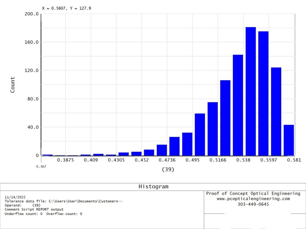The height and width of the screenshot is (229, 306).
Task: Select the last histogram bar near 0.581
Action: [x=289, y=140]
